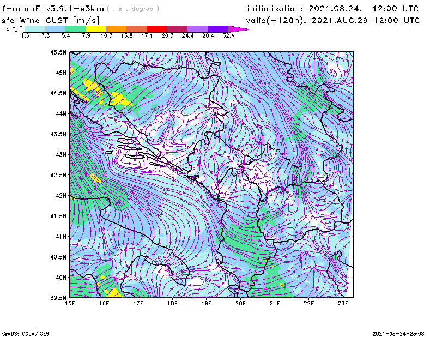436x337 pixels.
Task: Click the 21E longitude label
Action: [275, 303]
